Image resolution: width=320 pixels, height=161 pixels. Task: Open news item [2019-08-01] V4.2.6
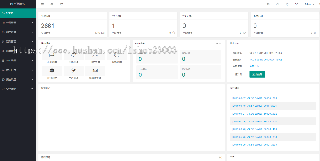[x=255, y=113]
